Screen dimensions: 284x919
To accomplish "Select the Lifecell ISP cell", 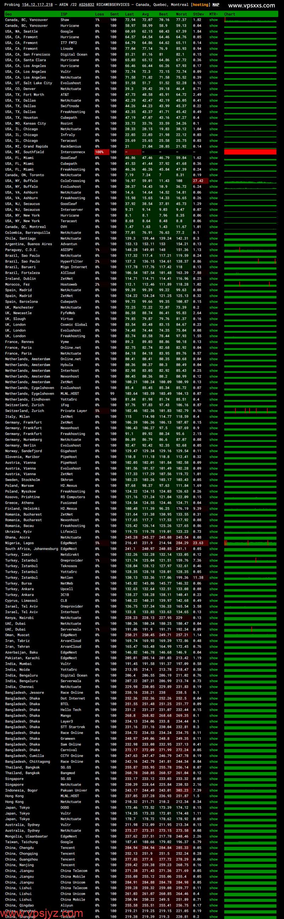I will coord(69,532).
